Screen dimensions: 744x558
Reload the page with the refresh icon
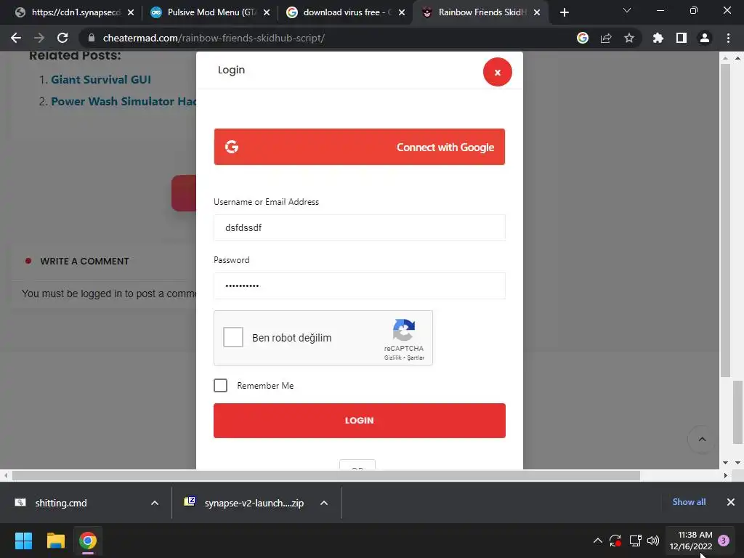[62, 38]
